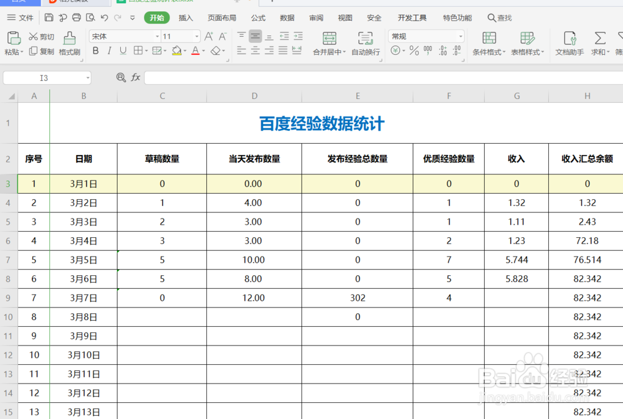Click the fx insert function icon

tap(135, 77)
